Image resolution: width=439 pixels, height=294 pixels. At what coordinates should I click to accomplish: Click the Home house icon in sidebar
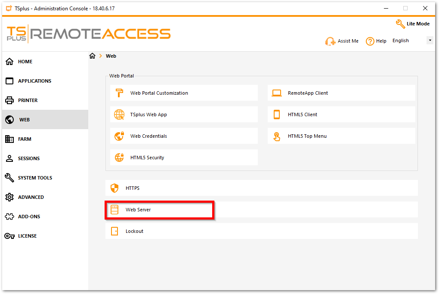click(x=9, y=61)
